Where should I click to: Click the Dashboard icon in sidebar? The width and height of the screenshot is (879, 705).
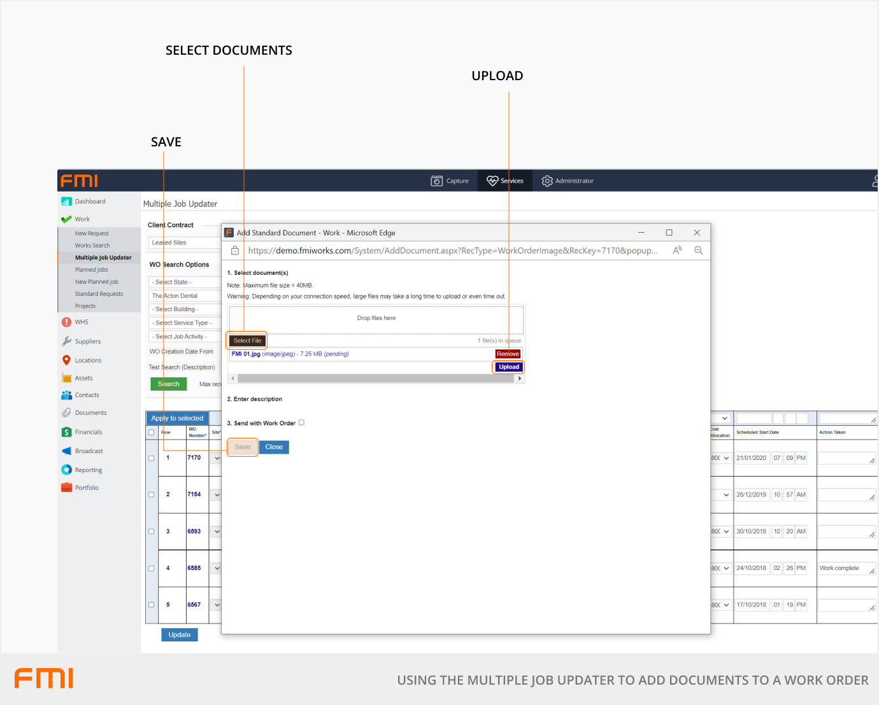(x=66, y=202)
